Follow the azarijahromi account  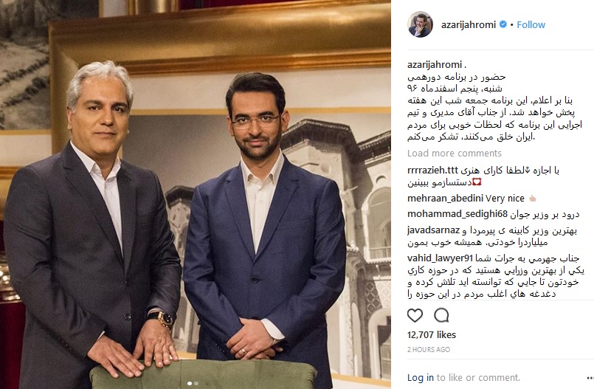pos(531,24)
